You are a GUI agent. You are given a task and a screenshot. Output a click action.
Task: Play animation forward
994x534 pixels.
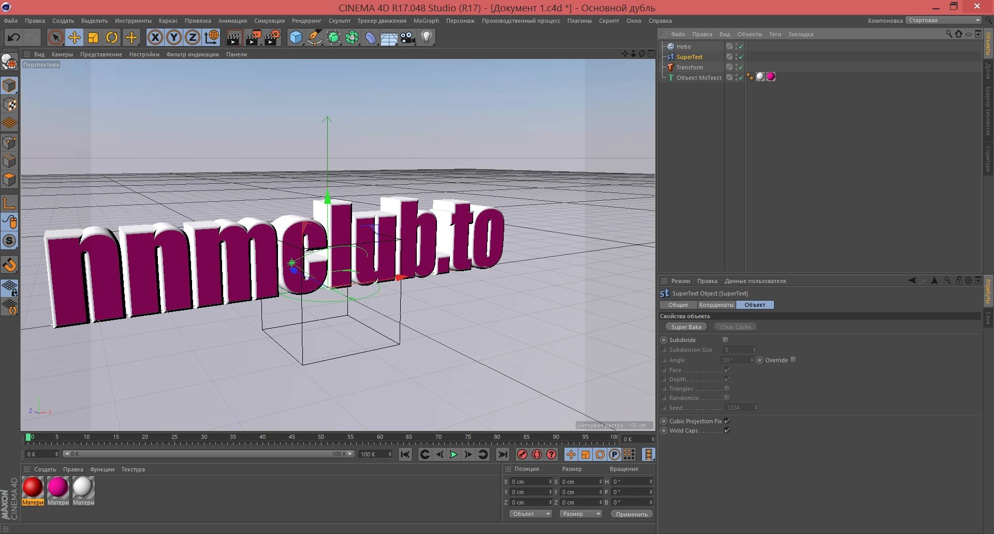click(454, 454)
